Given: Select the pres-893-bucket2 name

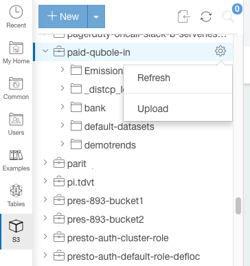Looking at the screenshot, I should pos(105,219).
